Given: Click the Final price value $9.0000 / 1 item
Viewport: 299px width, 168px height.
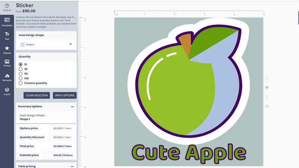Looking at the screenshot, I should [62, 146].
